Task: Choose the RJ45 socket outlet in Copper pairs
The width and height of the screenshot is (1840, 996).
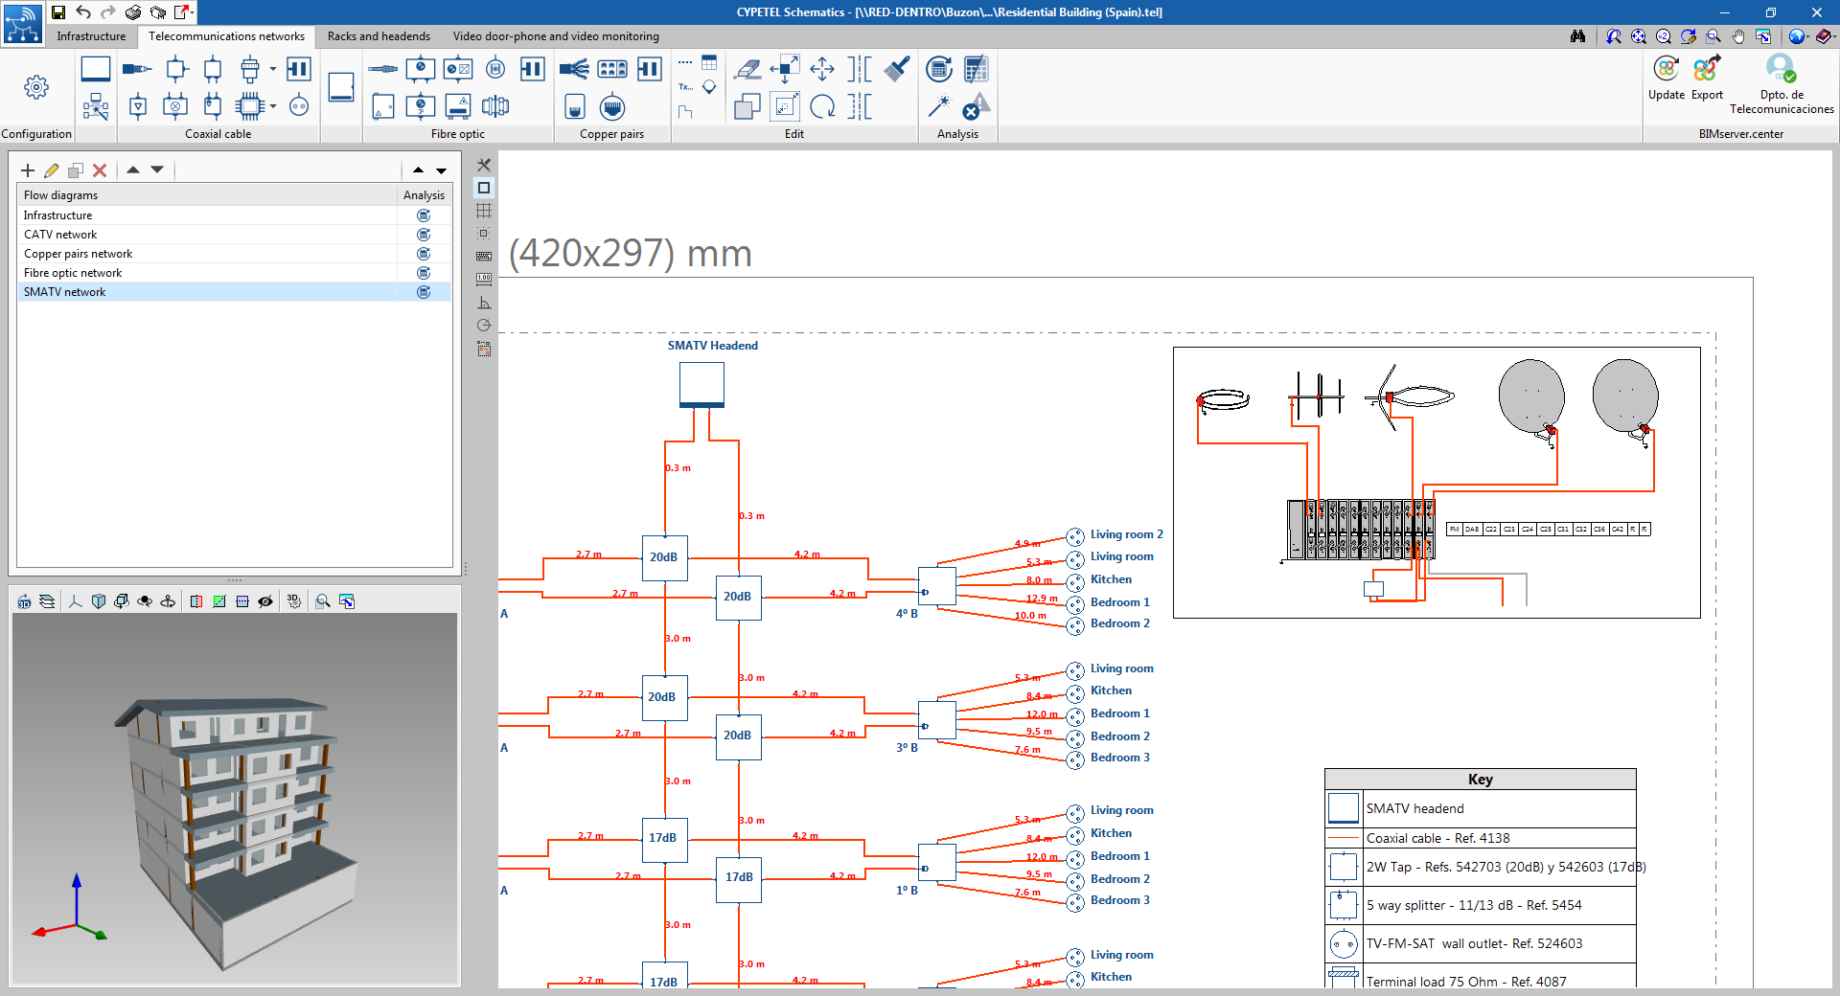Action: tap(612, 106)
